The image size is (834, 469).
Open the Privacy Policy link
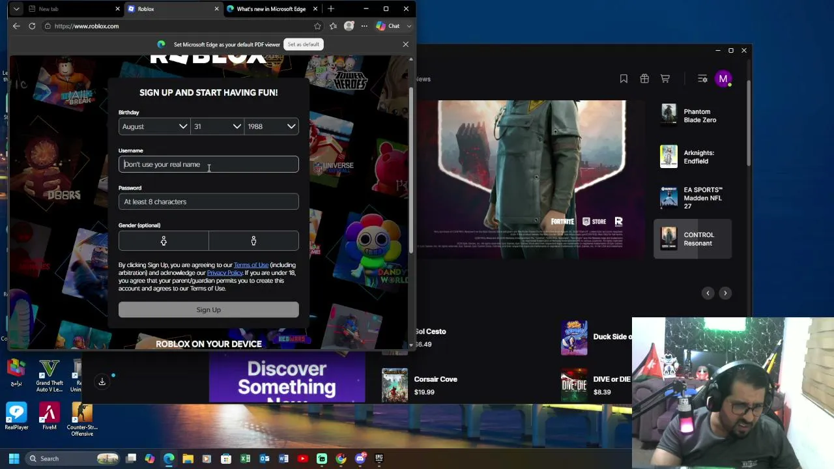[225, 273]
